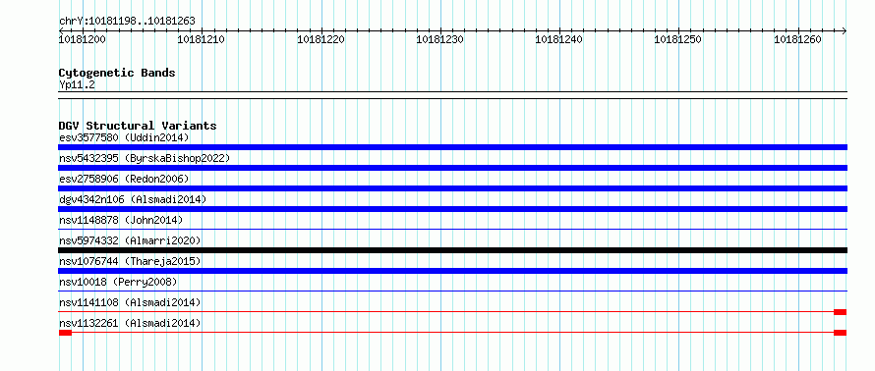The width and height of the screenshot is (875, 371).
Task: Click the left red block of nsv1132261
Action: (65, 333)
